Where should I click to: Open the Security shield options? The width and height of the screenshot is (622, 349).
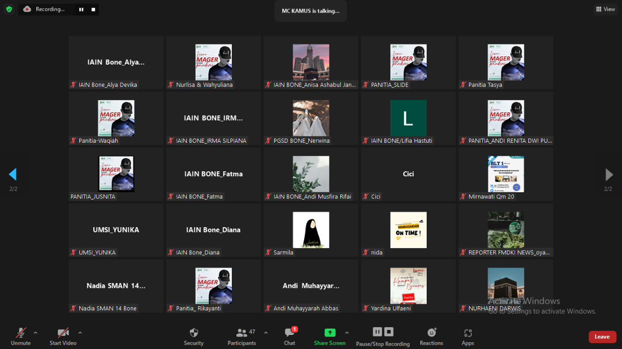tap(193, 336)
